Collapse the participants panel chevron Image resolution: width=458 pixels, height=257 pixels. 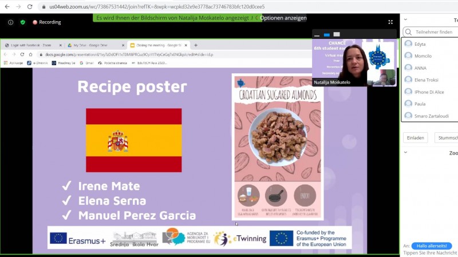click(x=405, y=19)
